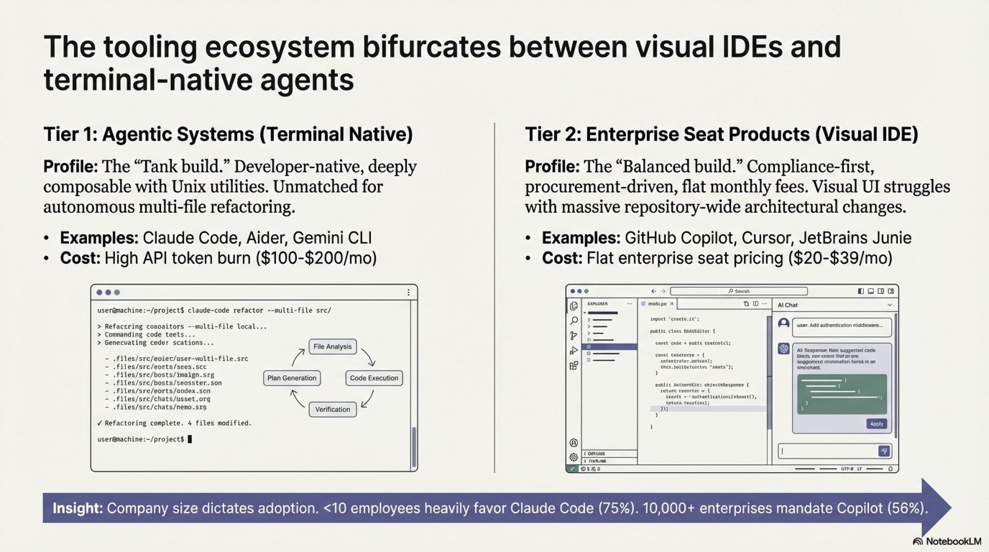Click the Code Execution node
989x552 pixels.
point(374,378)
